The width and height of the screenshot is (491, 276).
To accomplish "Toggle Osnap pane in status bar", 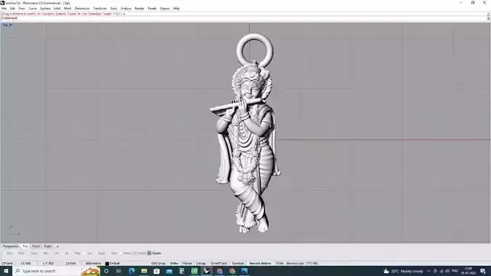I will (x=200, y=264).
